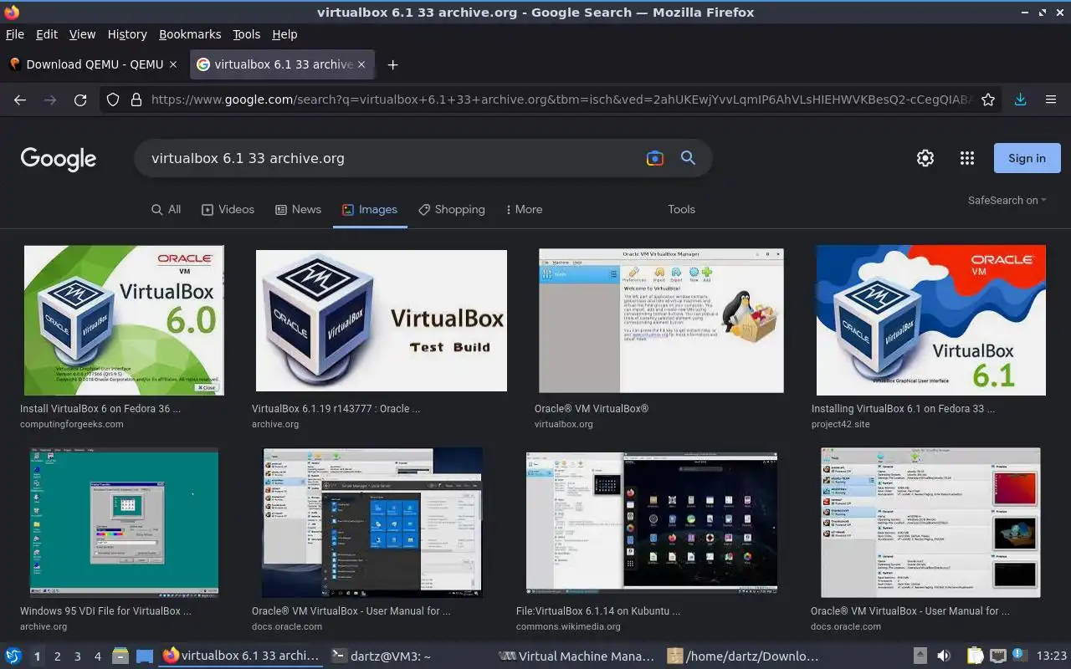This screenshot has height=669, width=1071.
Task: Open the Help menu
Action: [284, 34]
